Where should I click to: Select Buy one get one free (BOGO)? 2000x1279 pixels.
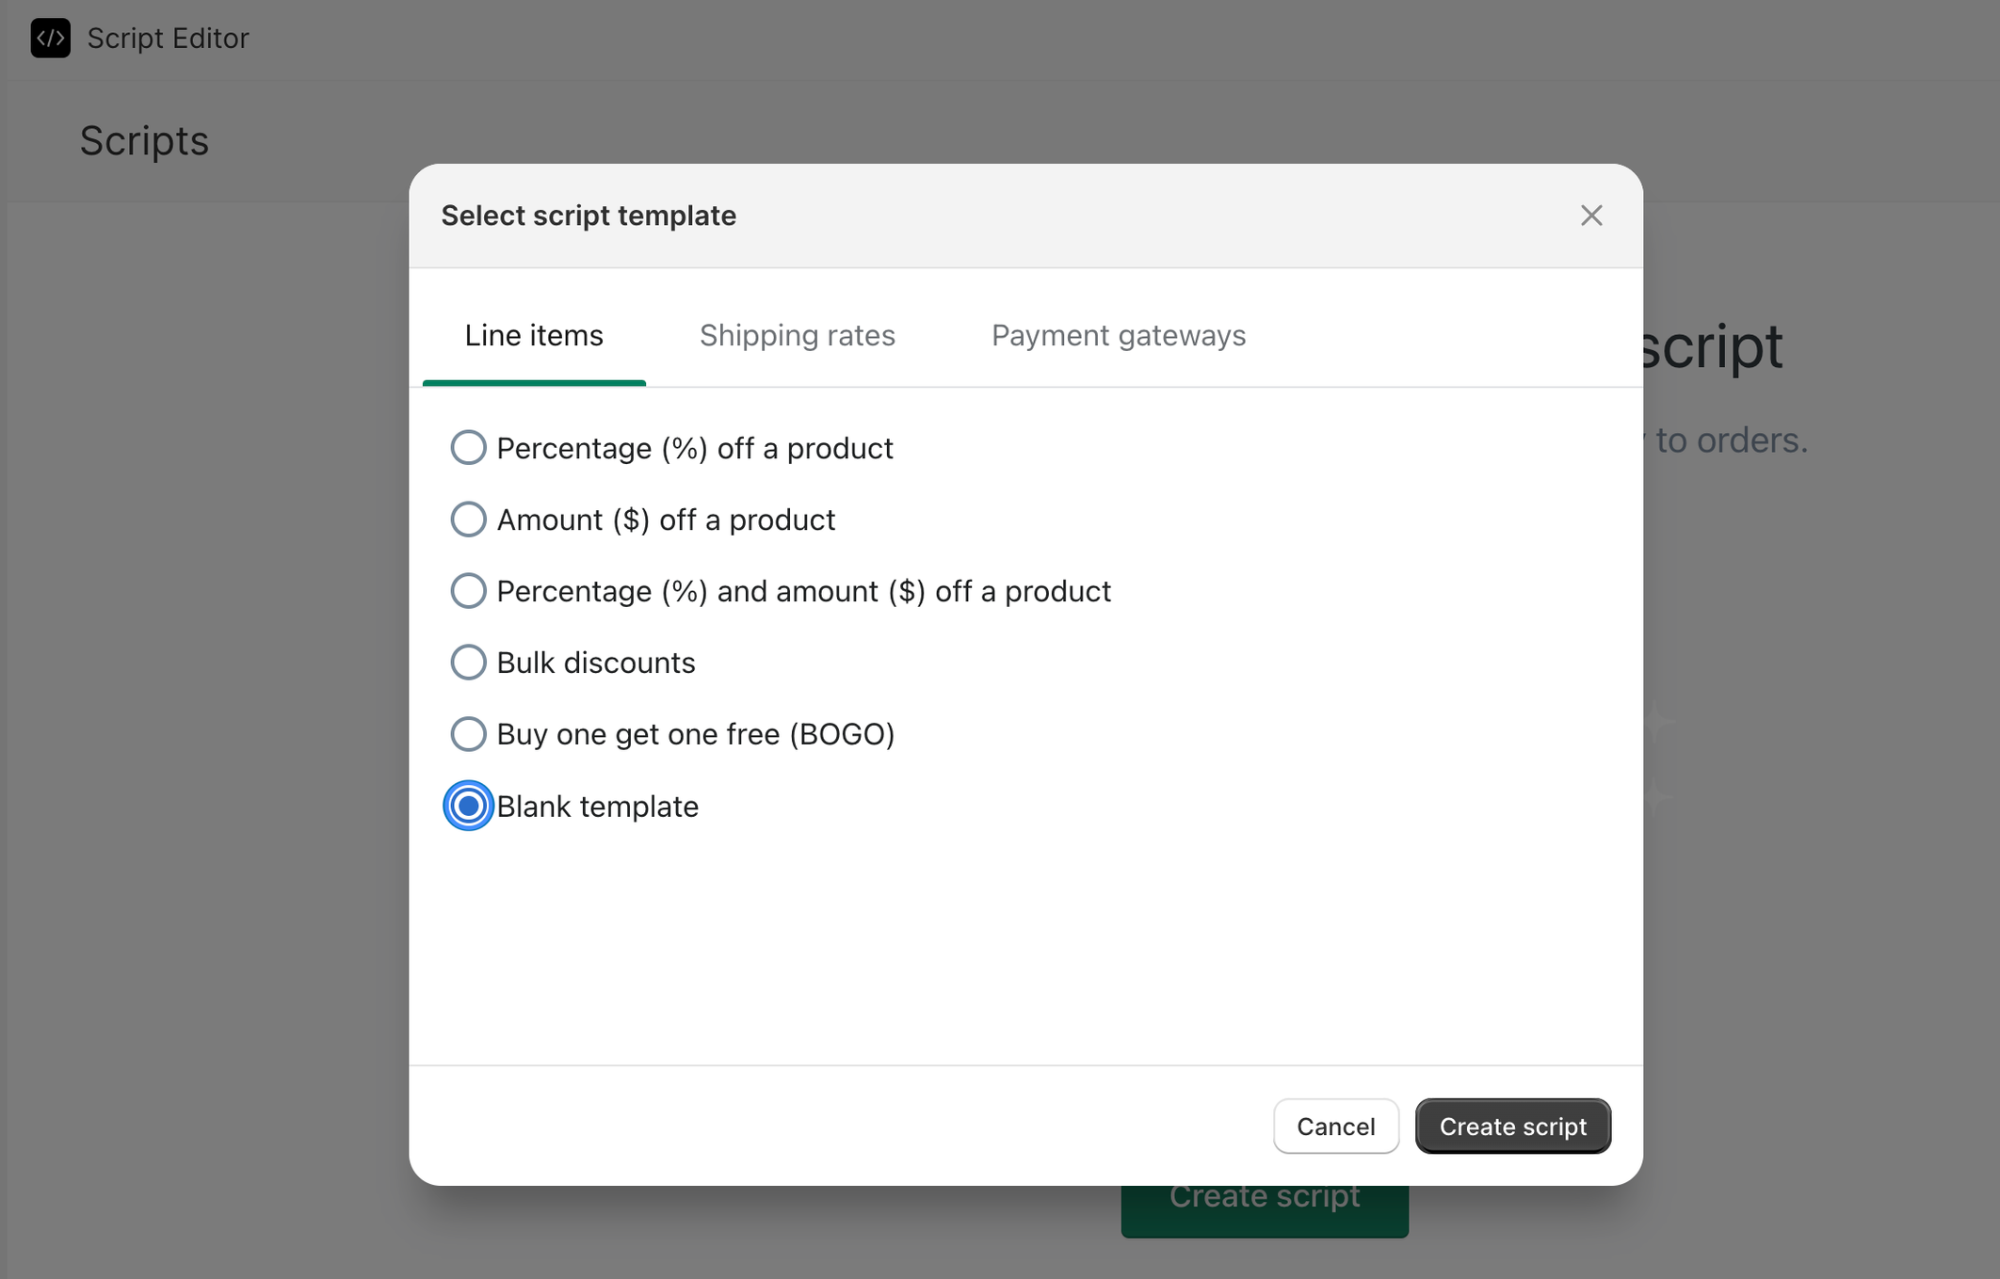click(x=468, y=734)
